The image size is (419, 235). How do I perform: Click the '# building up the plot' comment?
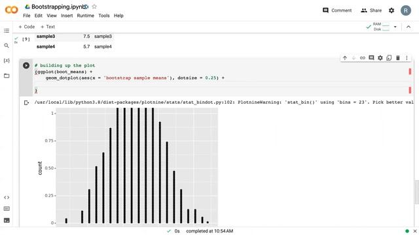[65, 65]
